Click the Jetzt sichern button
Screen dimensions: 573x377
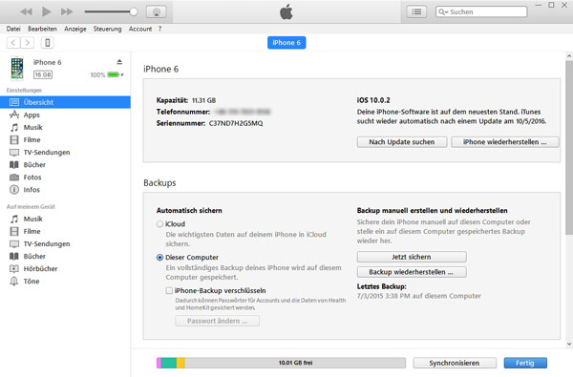pos(412,257)
